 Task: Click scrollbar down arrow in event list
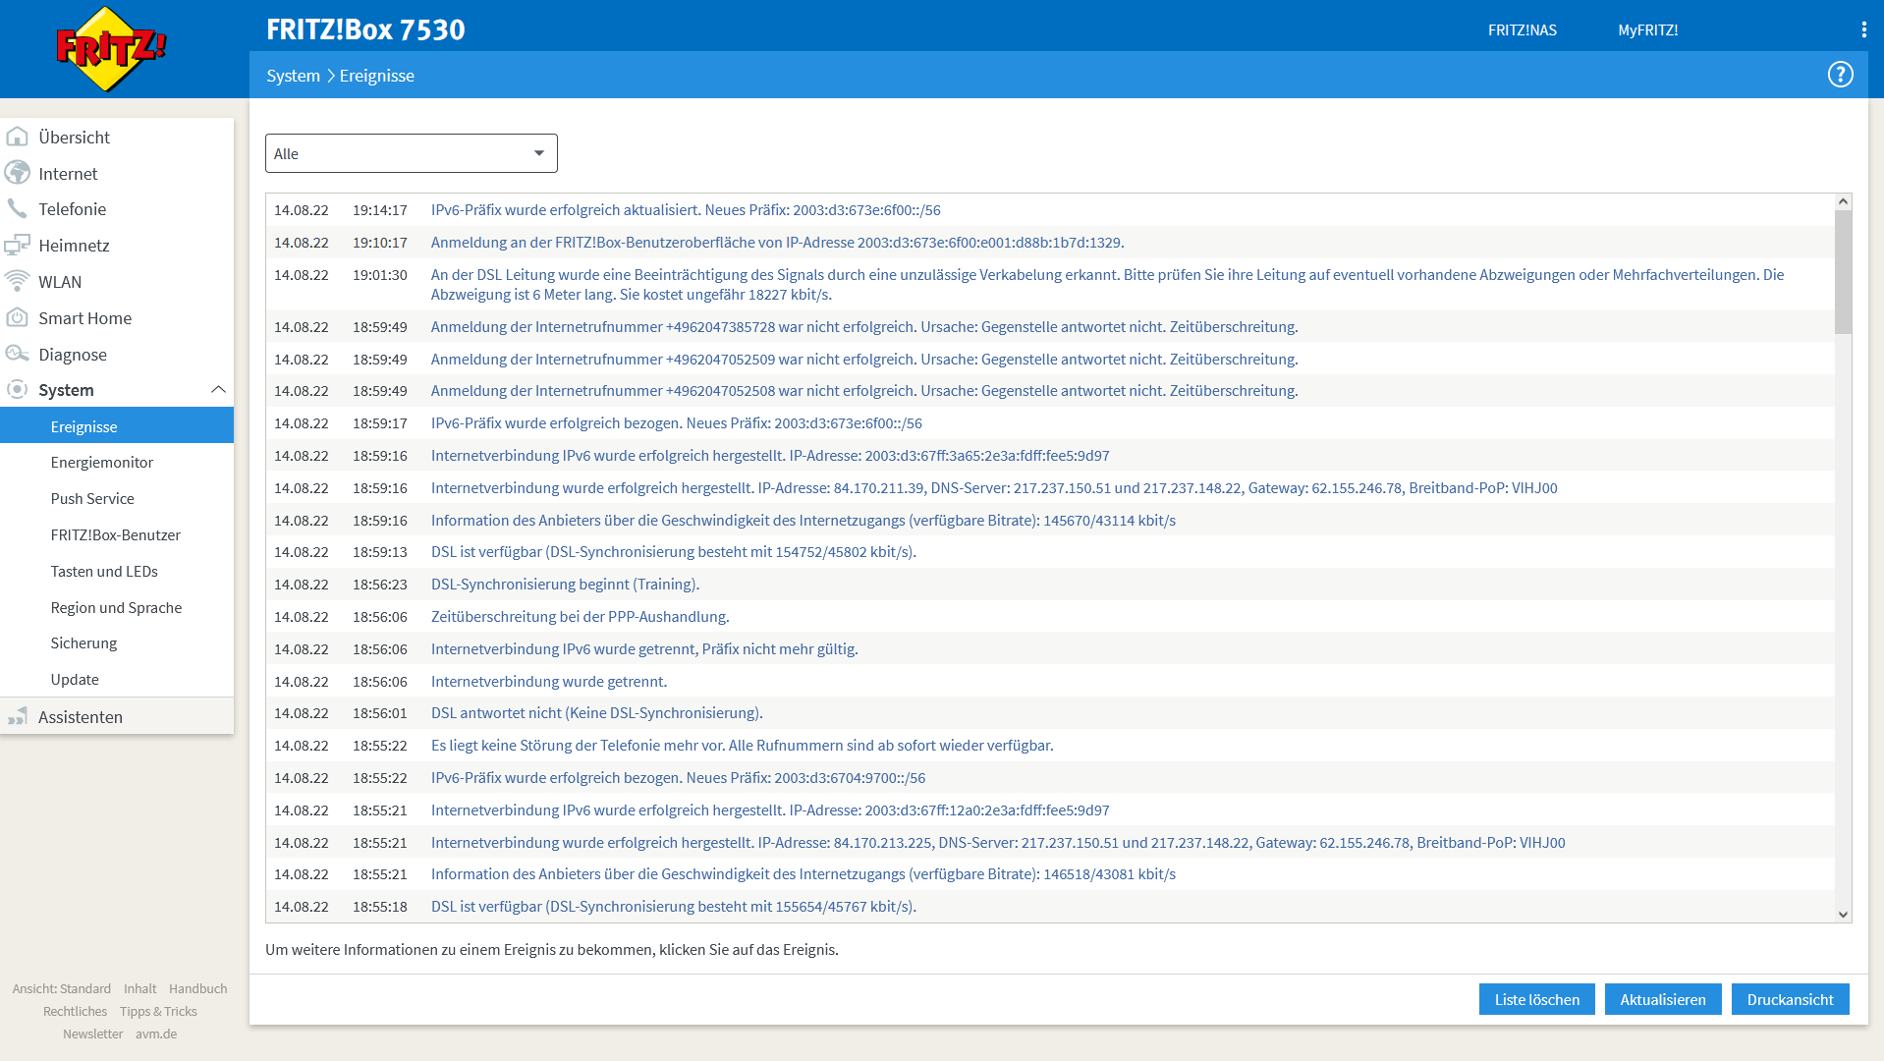coord(1843,915)
